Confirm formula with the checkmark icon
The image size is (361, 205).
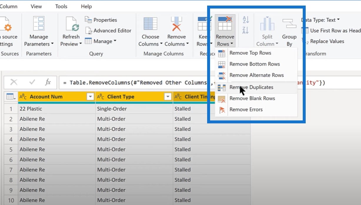click(32, 82)
